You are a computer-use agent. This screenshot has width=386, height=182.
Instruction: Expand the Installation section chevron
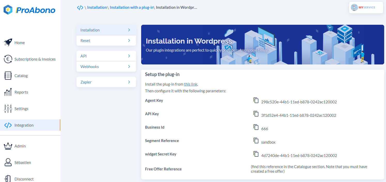pyautogui.click(x=129, y=30)
